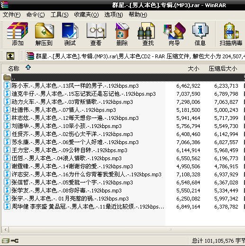Open the 工具(S) menu
This screenshot has width=245, height=246.
[x=60, y=15]
